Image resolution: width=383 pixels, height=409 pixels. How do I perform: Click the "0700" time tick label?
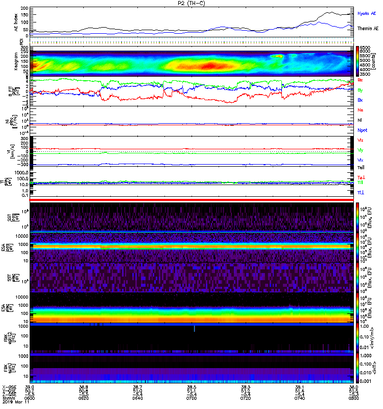[192, 398]
